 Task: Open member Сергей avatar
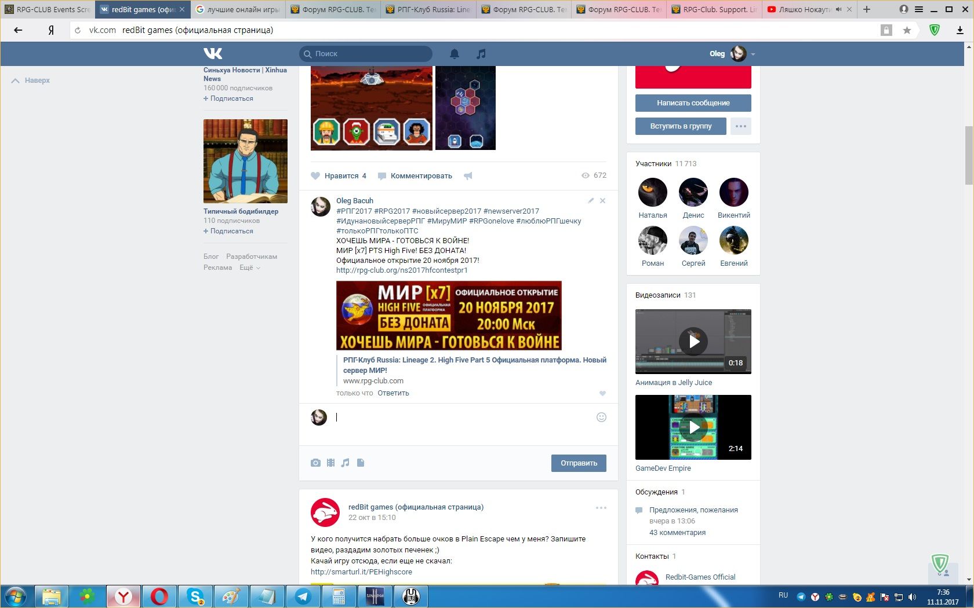693,240
